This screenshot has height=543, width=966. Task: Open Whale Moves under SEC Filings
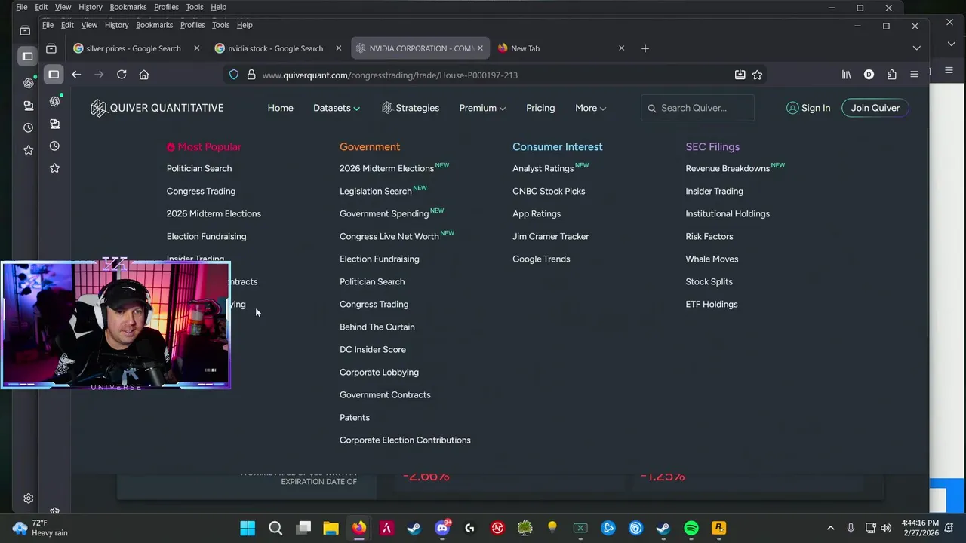pos(712,259)
